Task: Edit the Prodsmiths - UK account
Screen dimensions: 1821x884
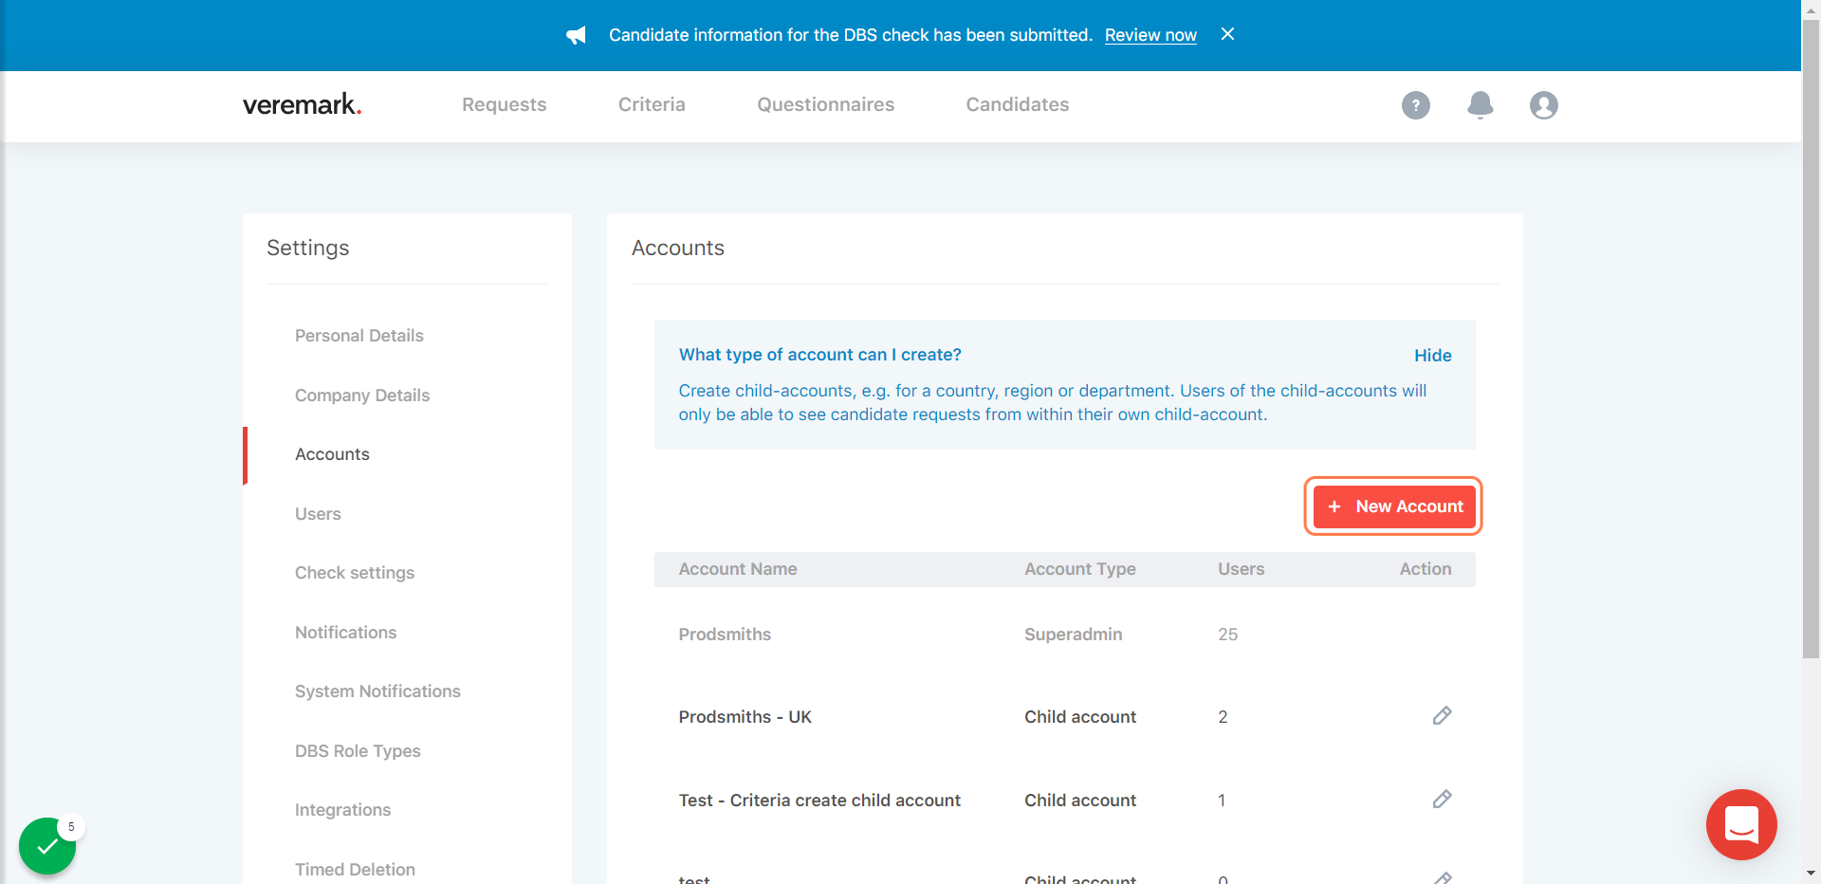Action: [x=1442, y=716]
